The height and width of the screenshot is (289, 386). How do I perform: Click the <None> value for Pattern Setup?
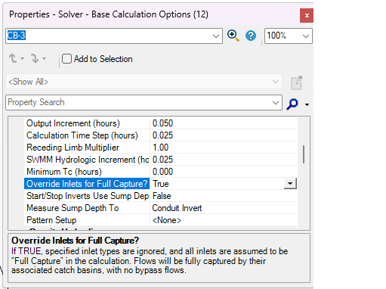coord(167,220)
